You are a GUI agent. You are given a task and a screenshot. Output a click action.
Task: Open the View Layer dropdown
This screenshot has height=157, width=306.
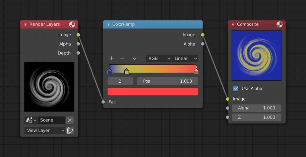45,131
